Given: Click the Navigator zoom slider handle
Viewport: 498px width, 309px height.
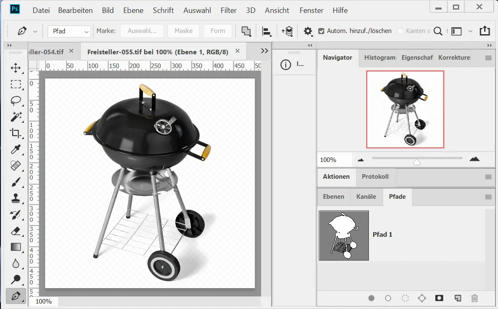Looking at the screenshot, I should pos(417,162).
